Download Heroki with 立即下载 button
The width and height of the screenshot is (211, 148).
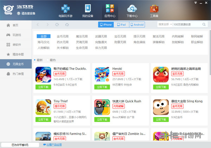coord(102,87)
